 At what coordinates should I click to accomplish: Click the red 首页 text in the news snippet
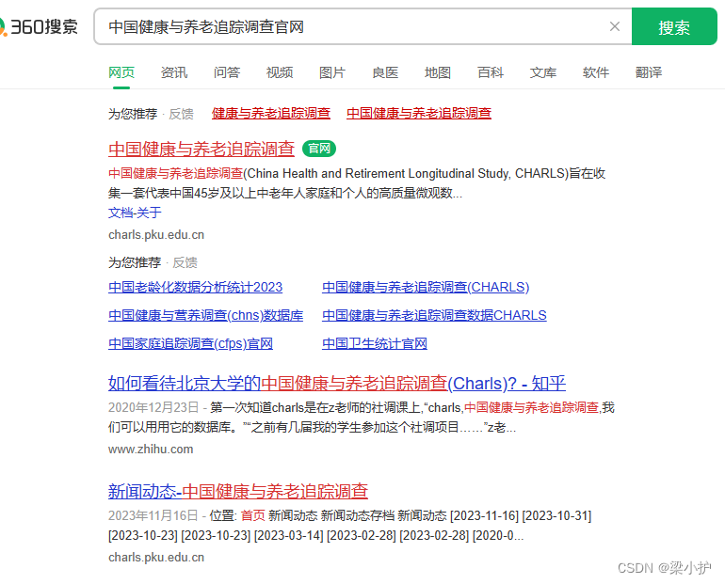click(x=253, y=515)
